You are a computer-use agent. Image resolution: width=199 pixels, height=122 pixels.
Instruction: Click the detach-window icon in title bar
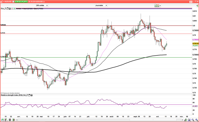point(191,2)
